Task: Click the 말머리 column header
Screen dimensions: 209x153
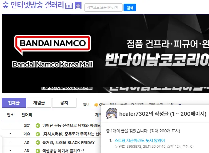Action: coord(27,115)
